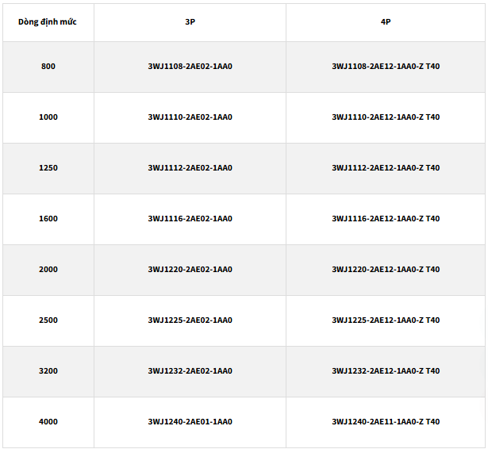Select the 3P column header
The height and width of the screenshot is (449, 488).
[x=190, y=21]
